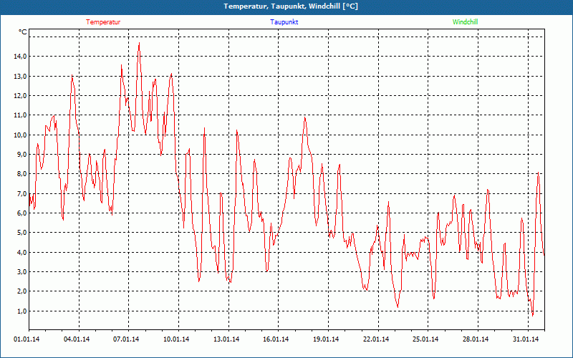Click the 6,0 y-axis value
The height and width of the screenshot is (358, 573).
point(22,213)
